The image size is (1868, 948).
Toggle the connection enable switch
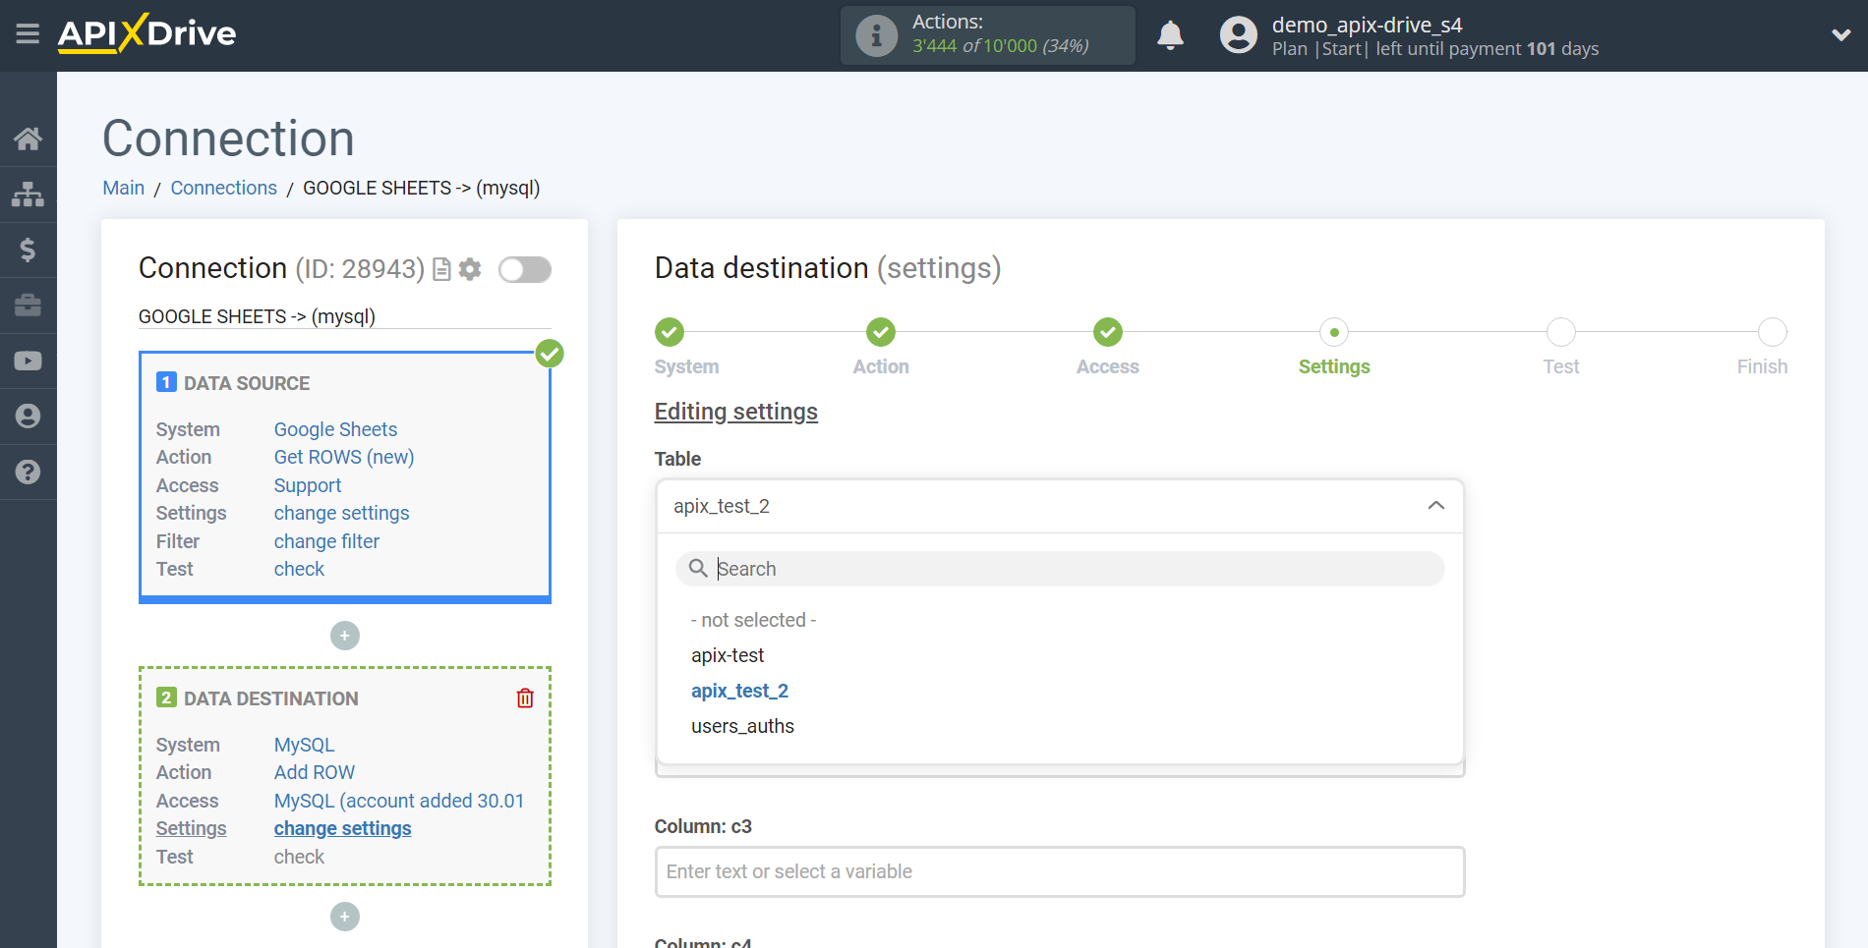pyautogui.click(x=524, y=269)
